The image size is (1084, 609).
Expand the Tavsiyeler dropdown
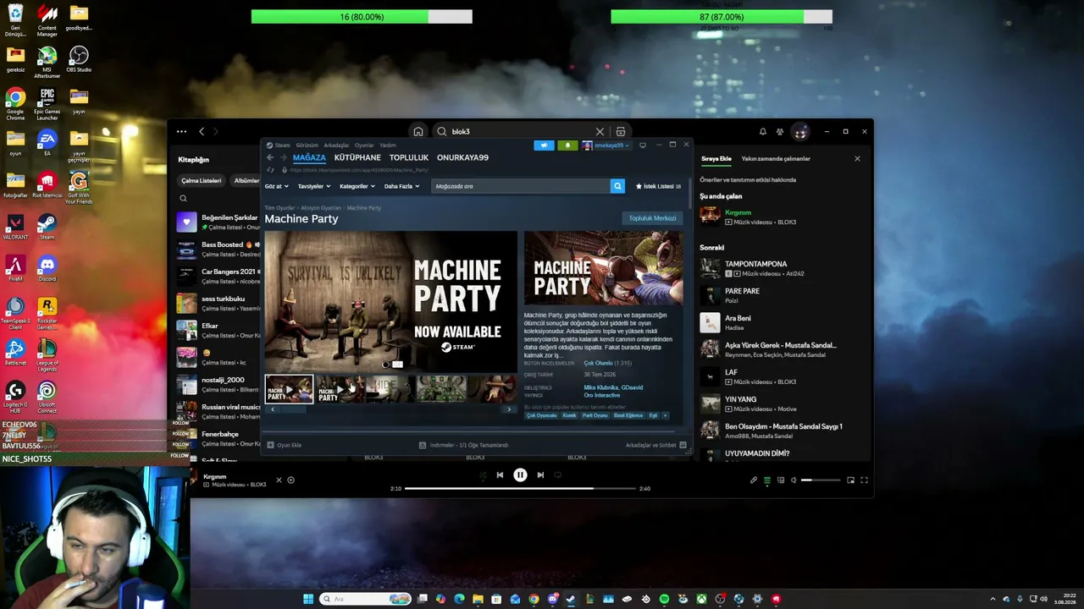pyautogui.click(x=313, y=186)
